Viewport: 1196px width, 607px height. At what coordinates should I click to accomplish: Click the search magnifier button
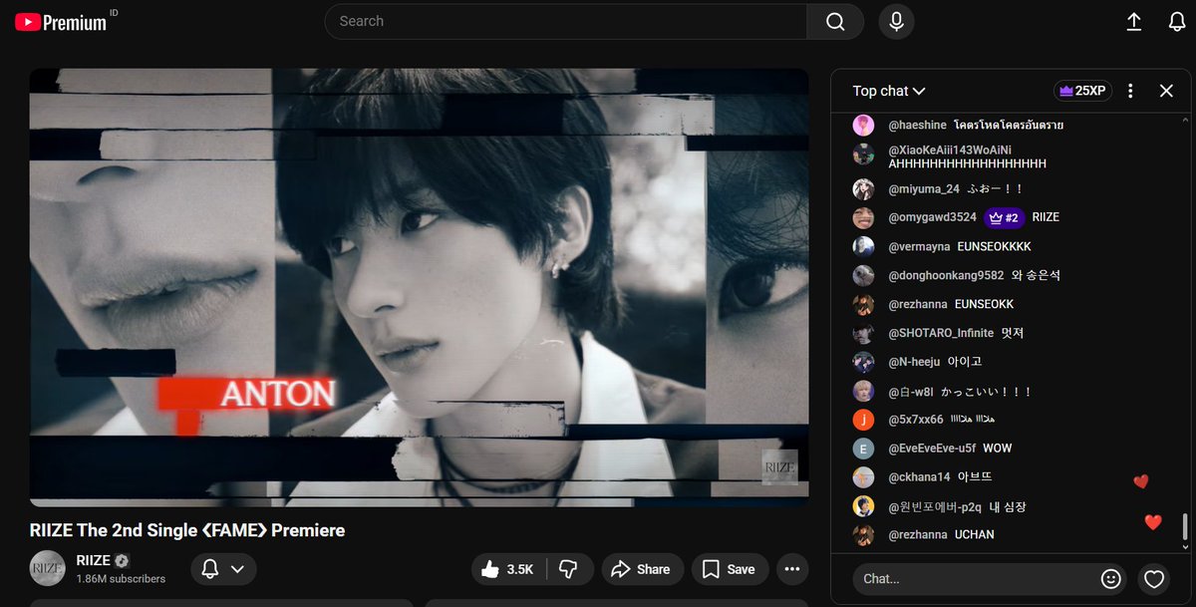click(835, 21)
